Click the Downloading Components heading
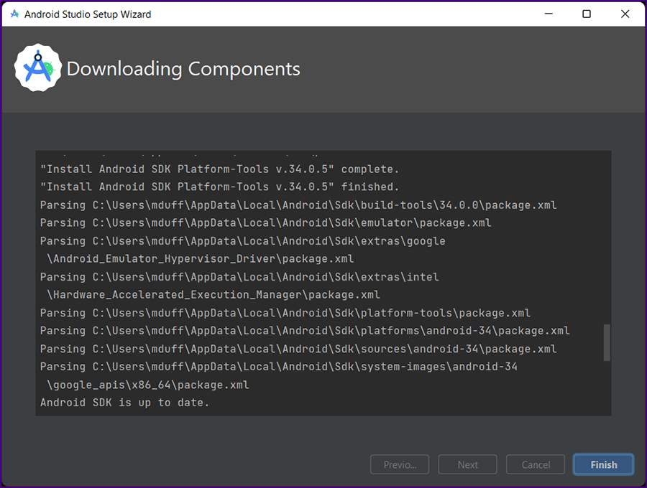Viewport: 647px width, 488px height. click(183, 69)
